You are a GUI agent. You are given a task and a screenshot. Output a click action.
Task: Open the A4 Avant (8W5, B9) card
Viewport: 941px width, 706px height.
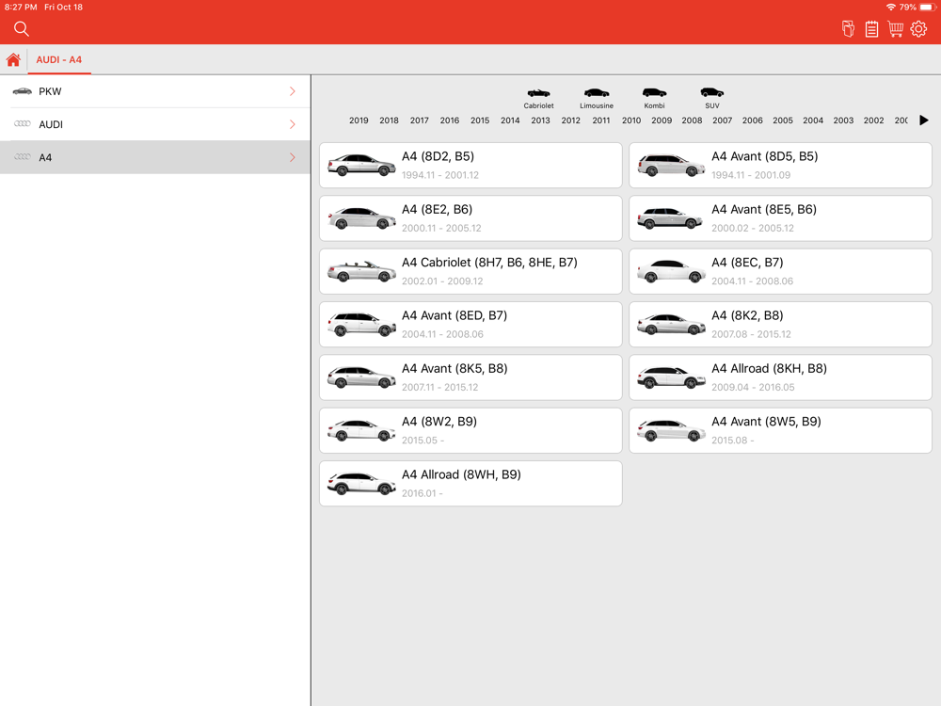pyautogui.click(x=780, y=430)
